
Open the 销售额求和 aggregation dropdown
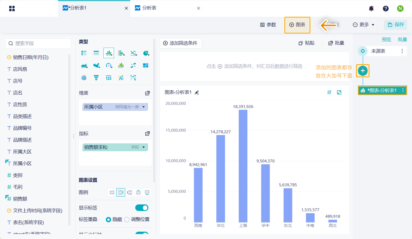point(143,147)
